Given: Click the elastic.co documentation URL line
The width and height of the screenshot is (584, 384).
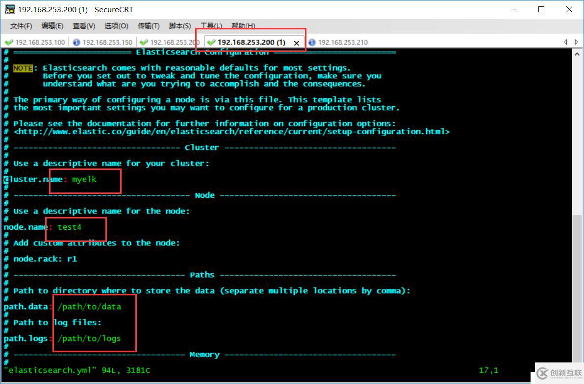Looking at the screenshot, I should [231, 132].
